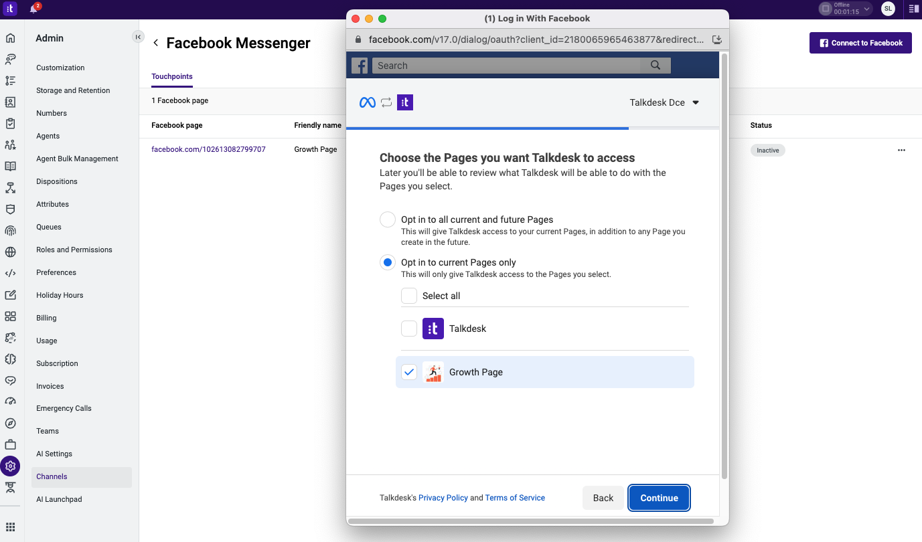Open the clipboard checkmark icon in sidebar
Screen dimensions: 922x542
[x=10, y=124]
